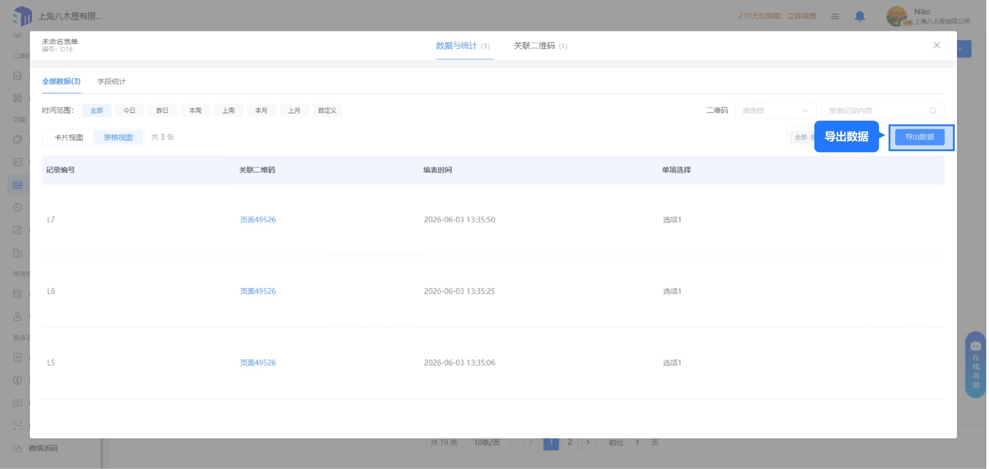Open page 49526 link in row L7
Image resolution: width=989 pixels, height=469 pixels.
tap(258, 220)
